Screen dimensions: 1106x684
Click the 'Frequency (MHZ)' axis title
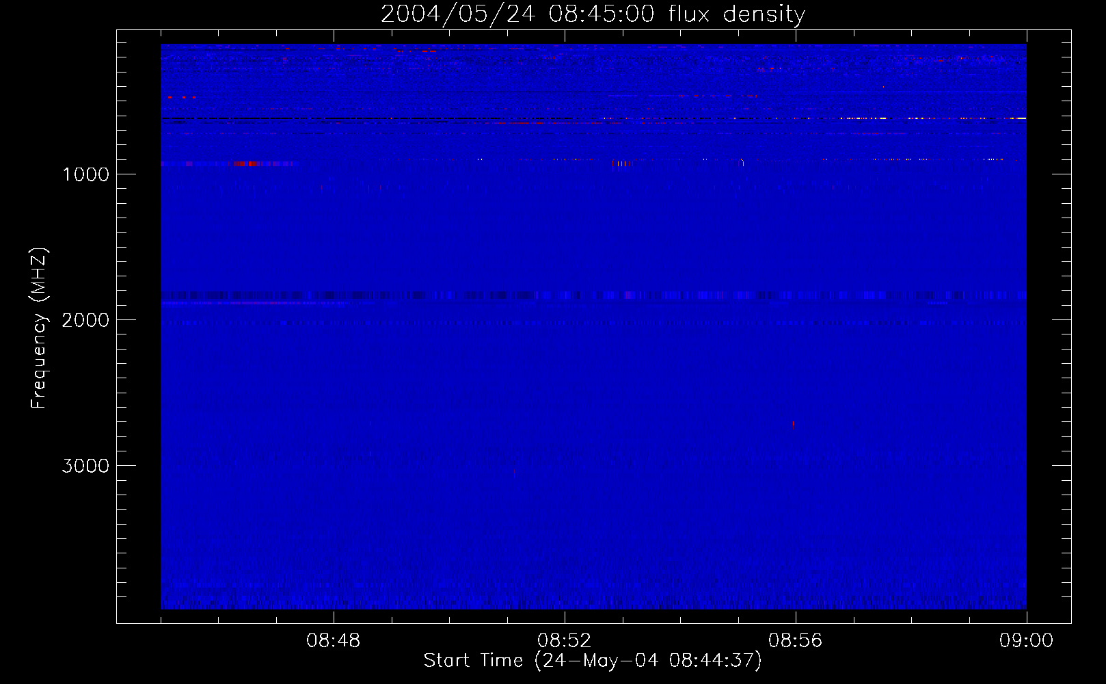(39, 328)
